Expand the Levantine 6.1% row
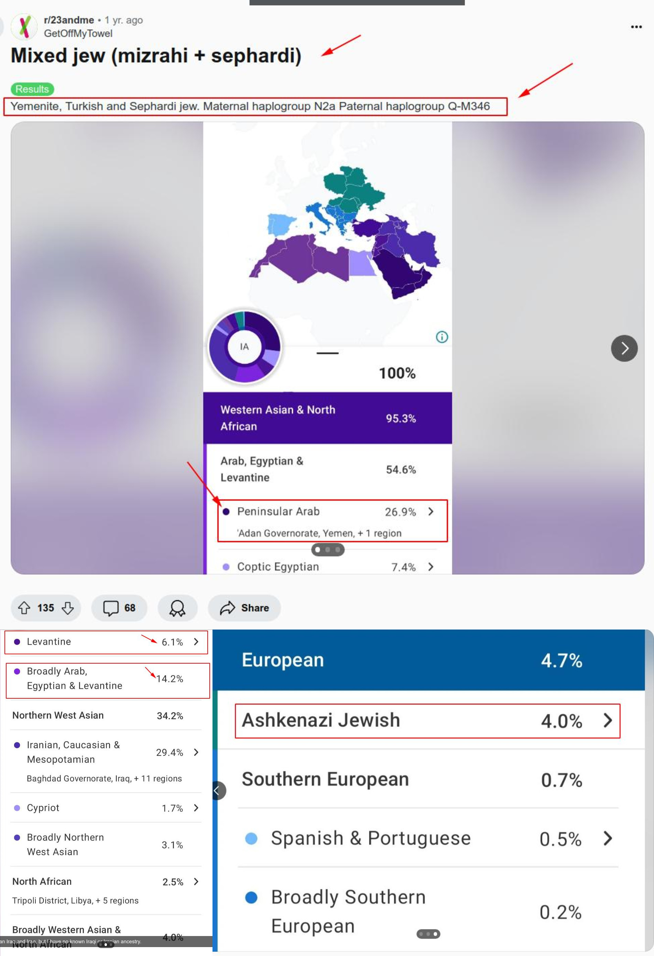The image size is (654, 956). pyautogui.click(x=196, y=641)
